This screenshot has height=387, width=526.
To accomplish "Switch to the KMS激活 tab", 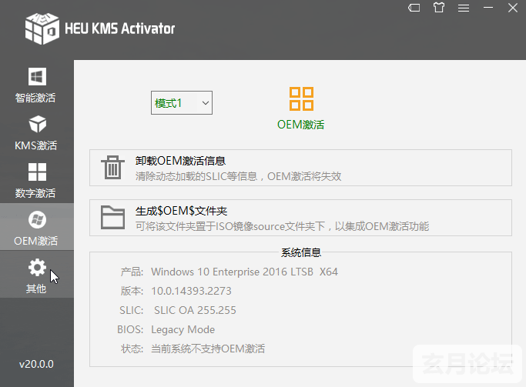I will (x=36, y=132).
